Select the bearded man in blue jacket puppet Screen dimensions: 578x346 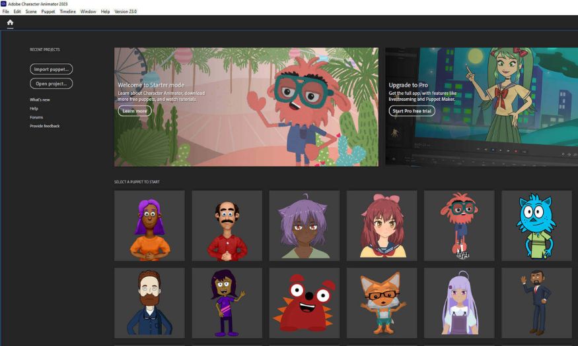pyautogui.click(x=150, y=303)
